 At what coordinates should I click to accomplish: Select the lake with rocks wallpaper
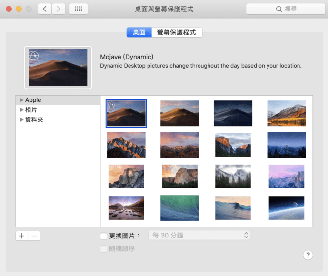126,208
